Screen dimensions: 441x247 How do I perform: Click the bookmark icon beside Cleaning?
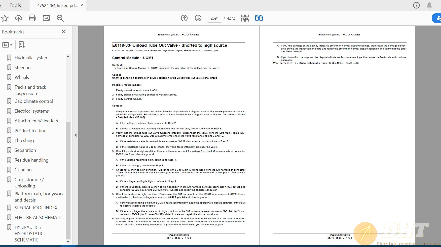[9, 170]
